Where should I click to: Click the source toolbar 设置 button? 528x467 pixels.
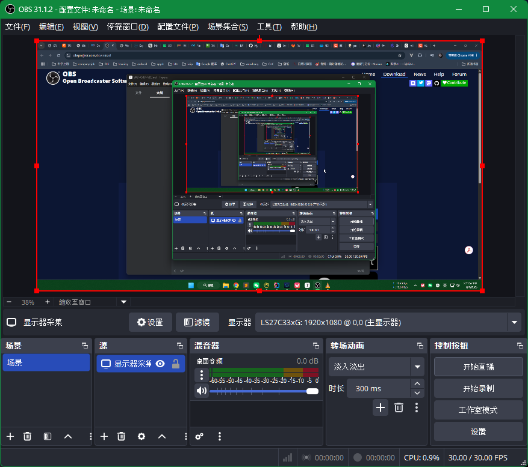click(150, 322)
